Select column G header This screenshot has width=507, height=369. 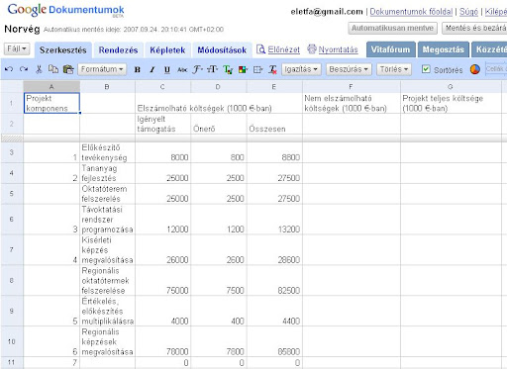[x=451, y=87]
